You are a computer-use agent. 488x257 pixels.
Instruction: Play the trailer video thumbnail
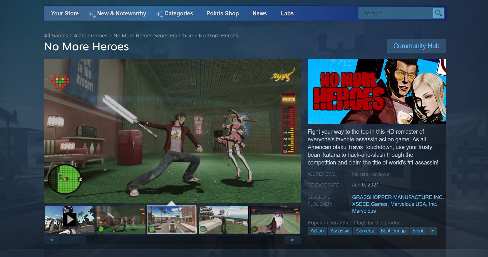(70, 220)
